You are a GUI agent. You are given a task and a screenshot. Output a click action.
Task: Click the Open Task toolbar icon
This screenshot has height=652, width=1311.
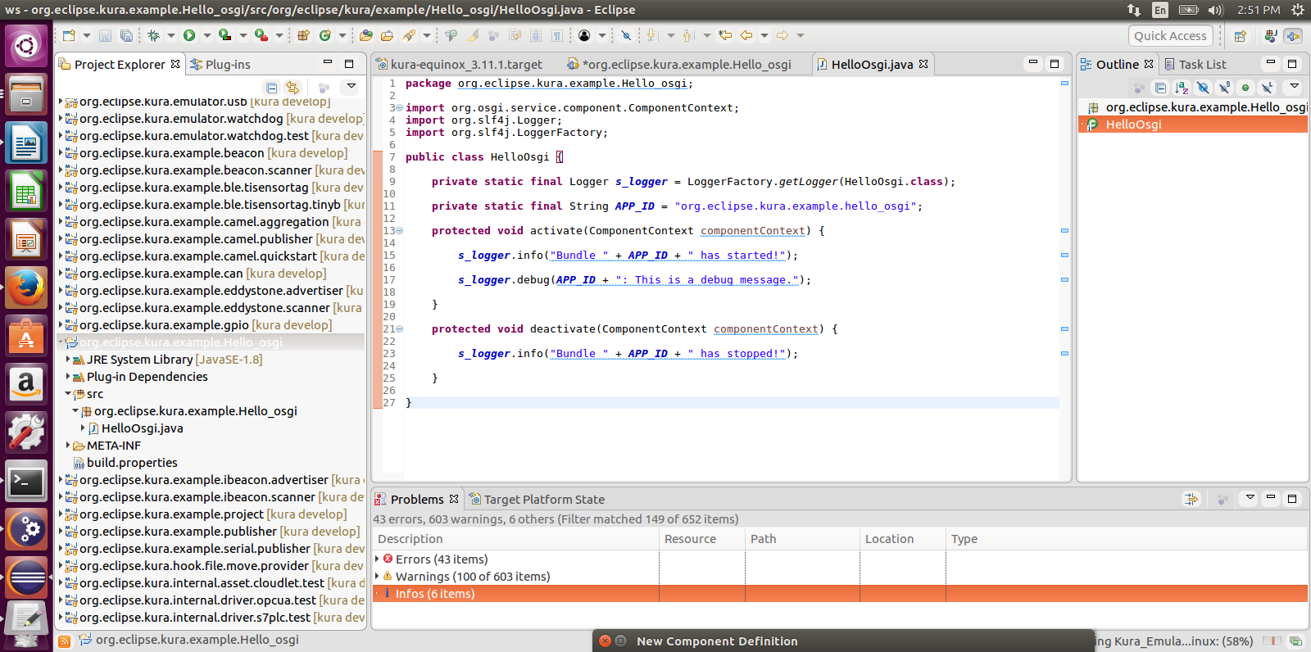pyautogui.click(x=387, y=35)
